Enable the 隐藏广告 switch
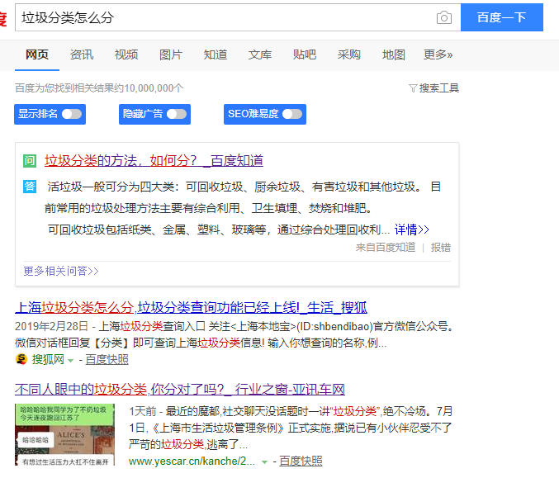Image resolution: width=559 pixels, height=478 pixels. [177, 114]
